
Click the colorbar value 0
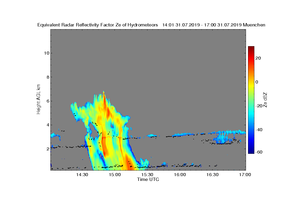[x=257, y=82]
